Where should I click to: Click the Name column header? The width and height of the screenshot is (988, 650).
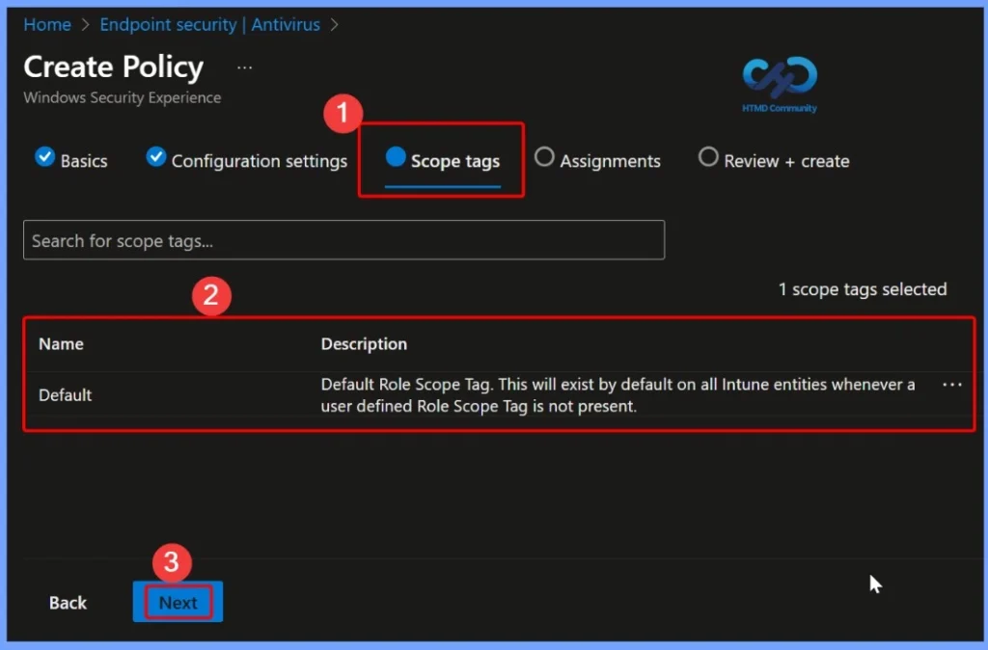point(61,343)
